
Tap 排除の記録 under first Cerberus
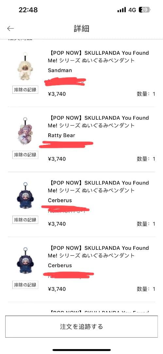(x=25, y=220)
